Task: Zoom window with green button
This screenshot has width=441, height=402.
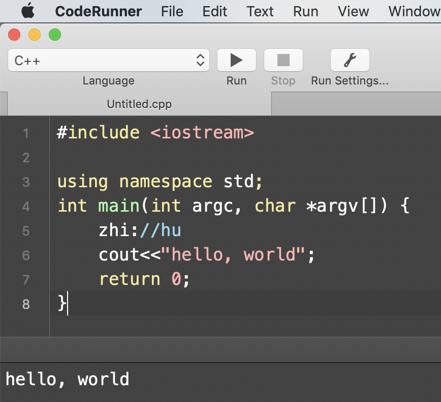Action: point(55,35)
